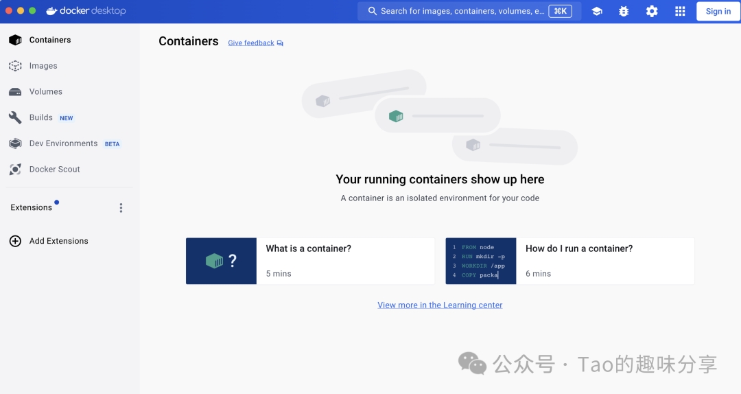Click the Builds wrench icon

point(15,117)
